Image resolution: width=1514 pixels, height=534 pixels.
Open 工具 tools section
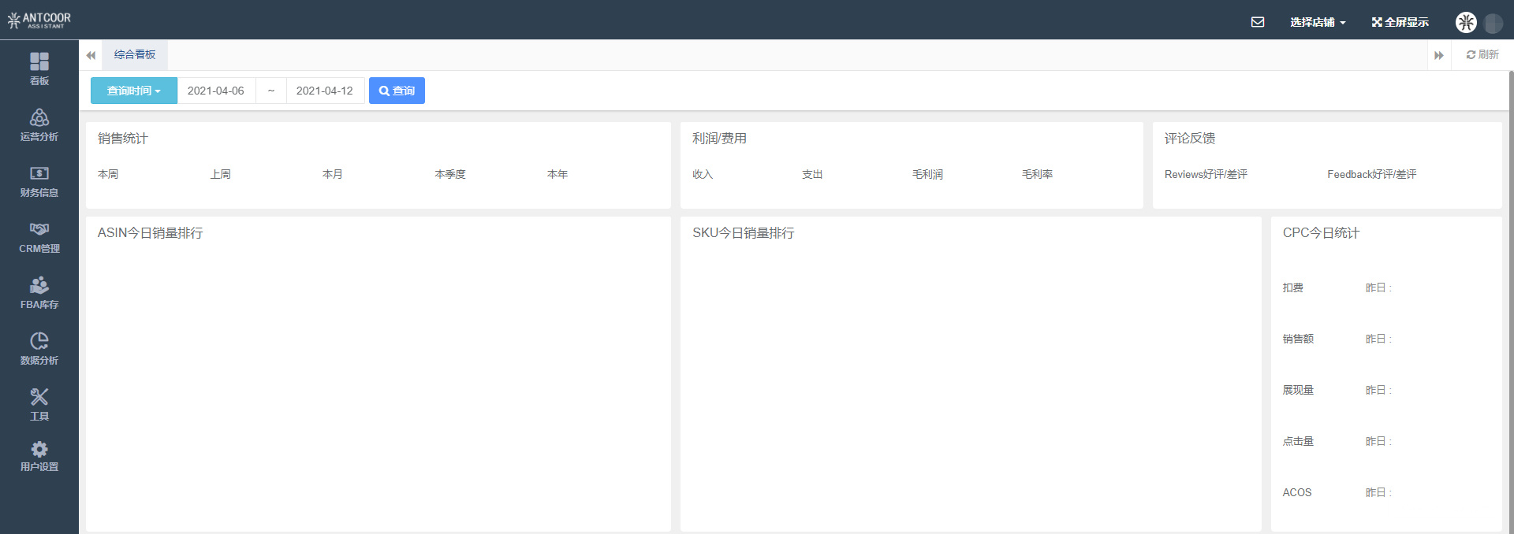point(39,404)
